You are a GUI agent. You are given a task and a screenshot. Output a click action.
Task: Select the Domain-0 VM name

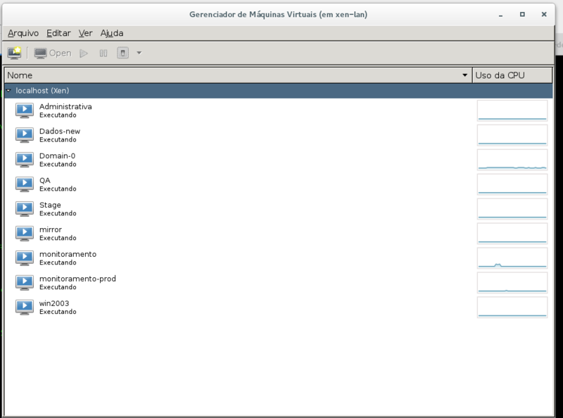[57, 156]
